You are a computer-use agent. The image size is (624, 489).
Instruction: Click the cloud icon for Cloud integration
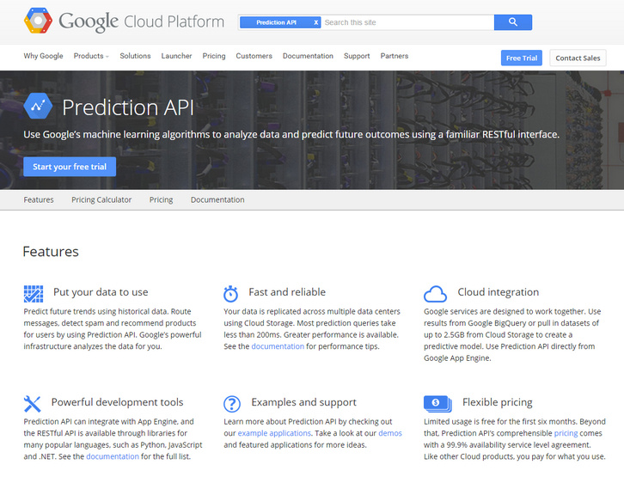click(436, 293)
